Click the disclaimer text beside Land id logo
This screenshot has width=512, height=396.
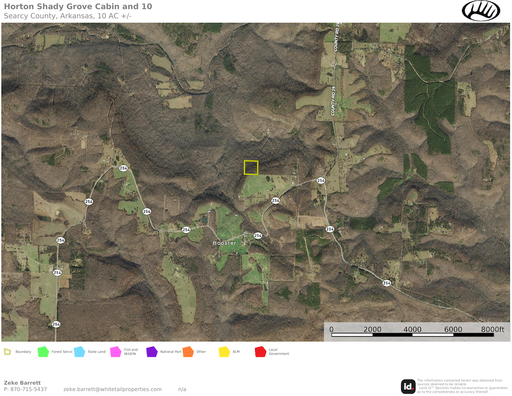462,386
